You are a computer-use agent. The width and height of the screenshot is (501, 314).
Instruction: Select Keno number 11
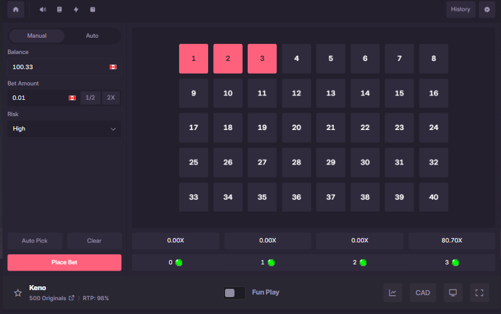(x=262, y=93)
